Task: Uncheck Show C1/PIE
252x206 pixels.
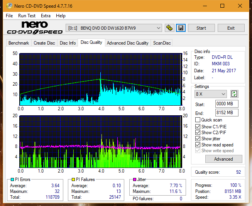Action: pos(198,126)
